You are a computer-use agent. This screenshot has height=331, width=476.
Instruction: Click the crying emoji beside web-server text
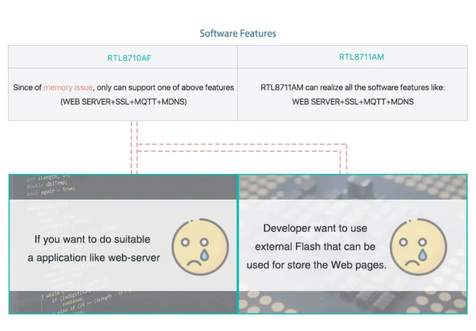(x=200, y=247)
